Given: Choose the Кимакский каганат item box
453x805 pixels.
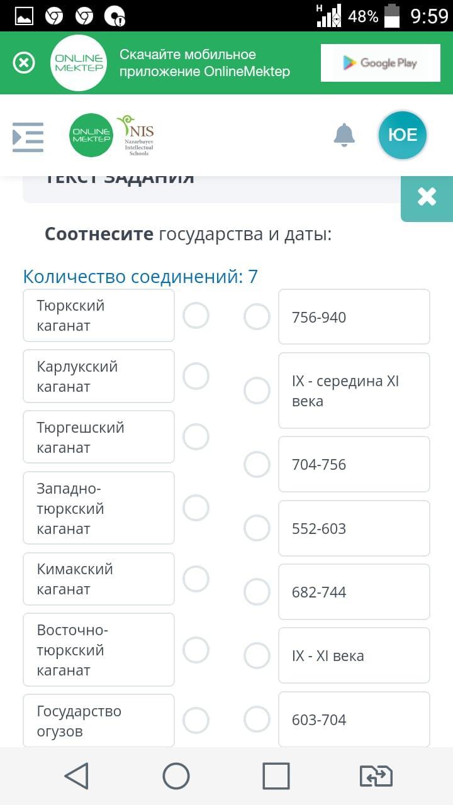Looking at the screenshot, I should 99,579.
